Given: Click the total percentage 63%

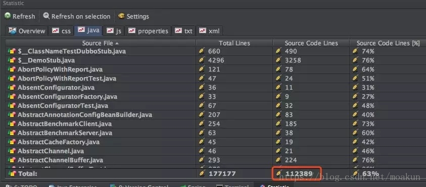Looking at the screenshot, I should pyautogui.click(x=370, y=174).
